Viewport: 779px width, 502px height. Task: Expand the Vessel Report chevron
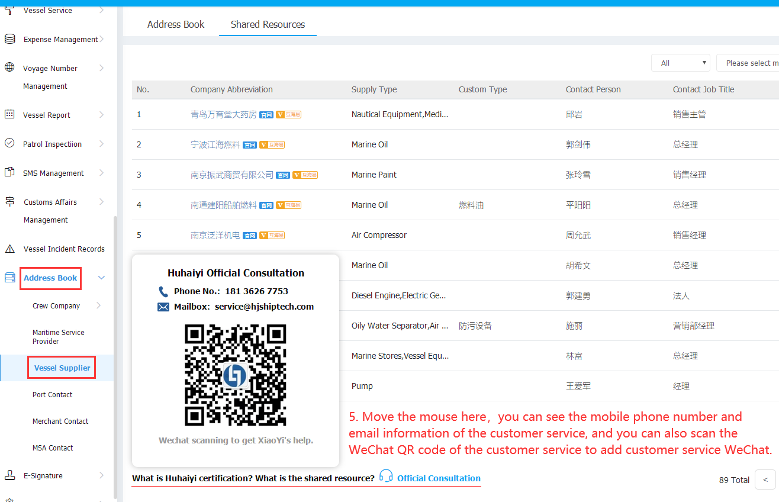click(101, 115)
